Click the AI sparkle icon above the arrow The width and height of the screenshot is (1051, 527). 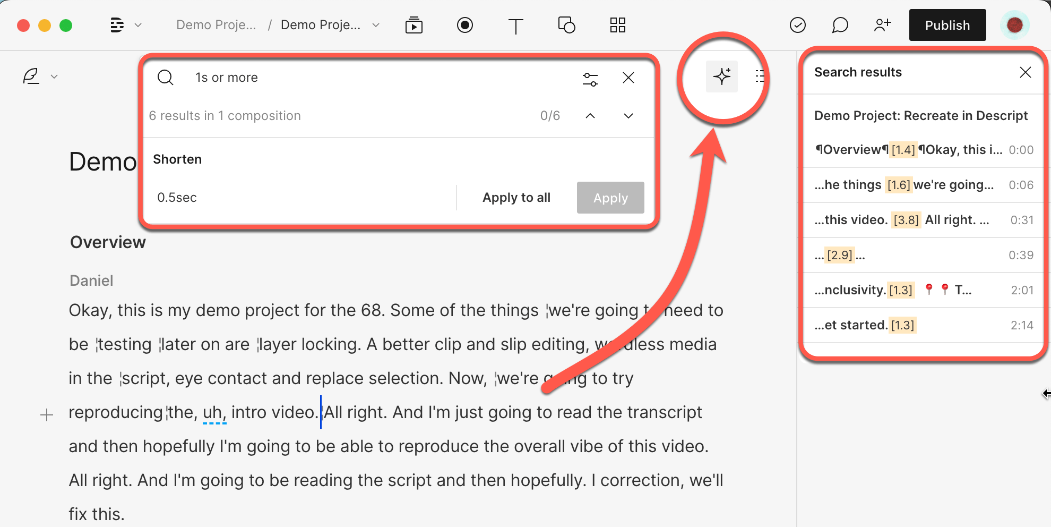tap(722, 76)
